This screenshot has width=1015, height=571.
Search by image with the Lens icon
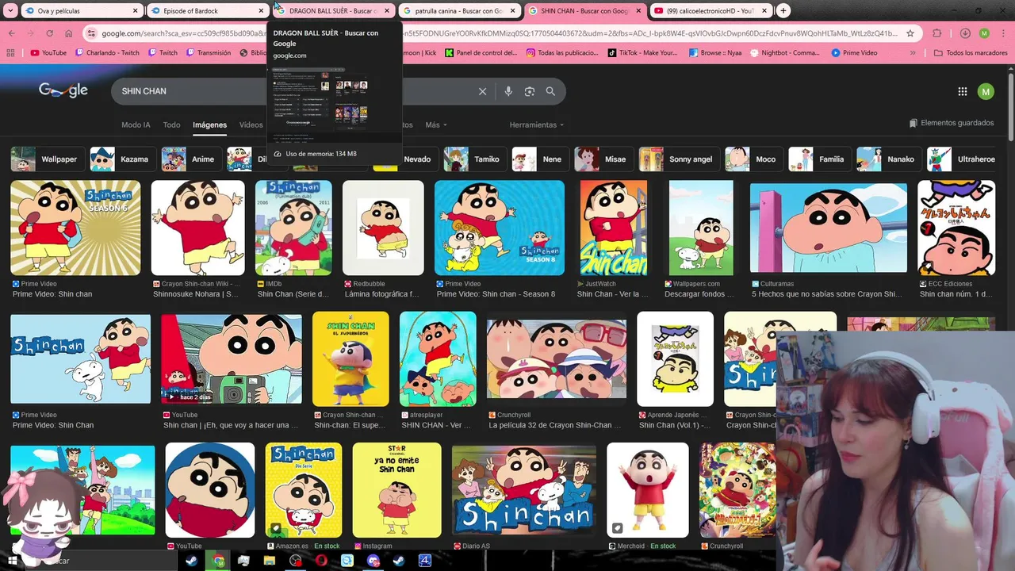click(530, 91)
